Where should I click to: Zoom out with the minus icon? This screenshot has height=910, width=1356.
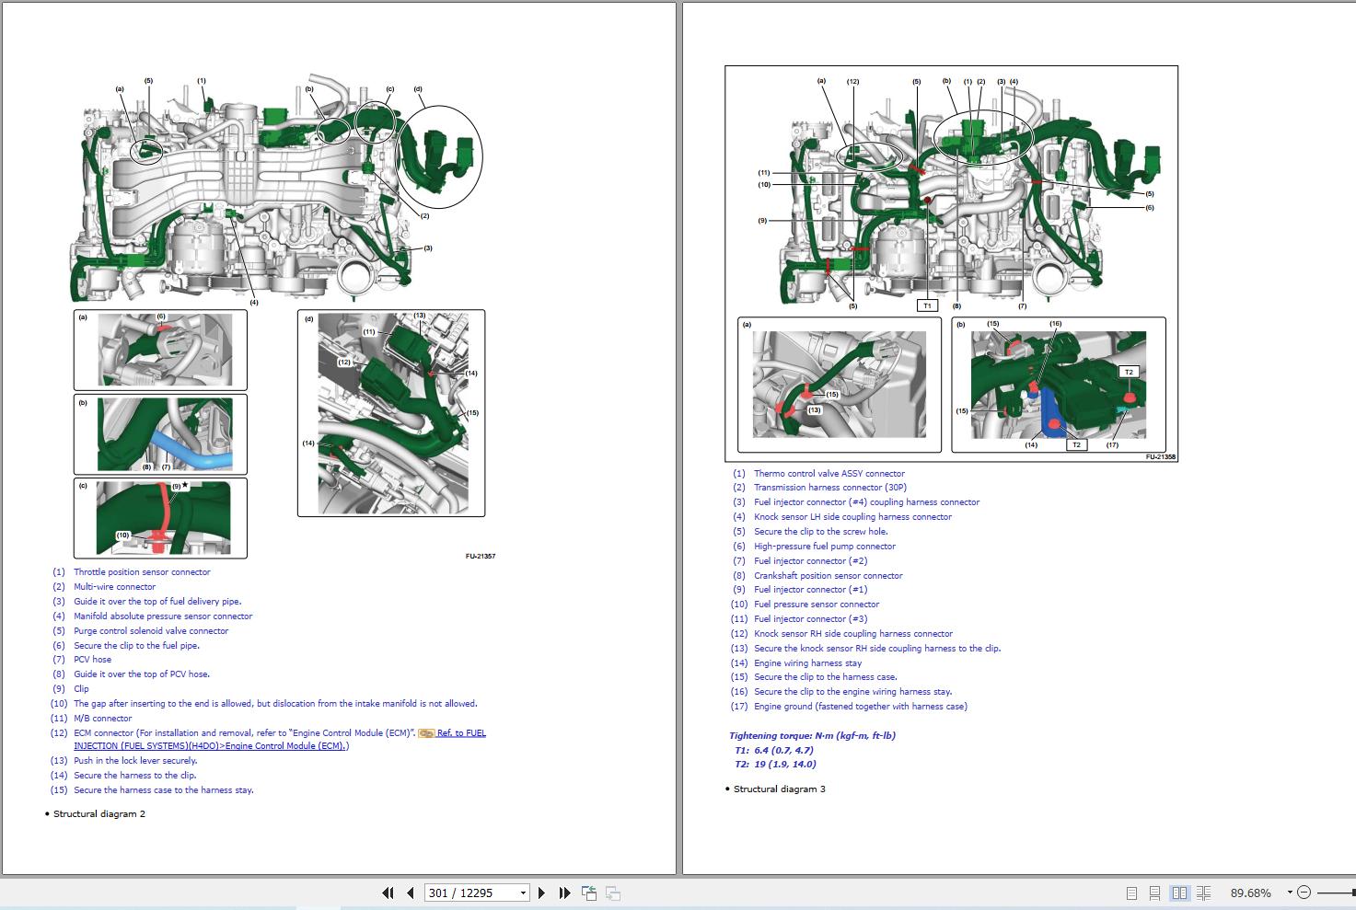click(1304, 893)
